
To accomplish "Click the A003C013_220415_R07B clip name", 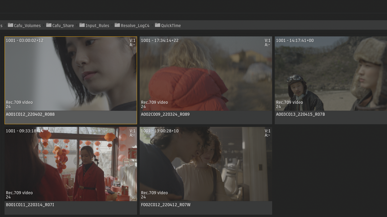I will pyautogui.click(x=300, y=114).
